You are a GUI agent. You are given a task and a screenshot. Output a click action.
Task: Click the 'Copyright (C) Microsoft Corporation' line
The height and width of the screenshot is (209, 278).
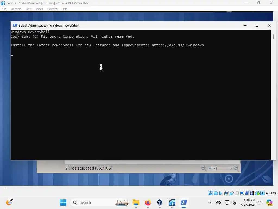tap(72, 36)
